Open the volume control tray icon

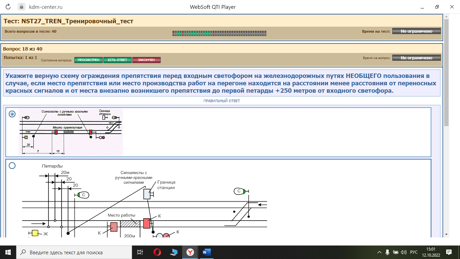404,252
